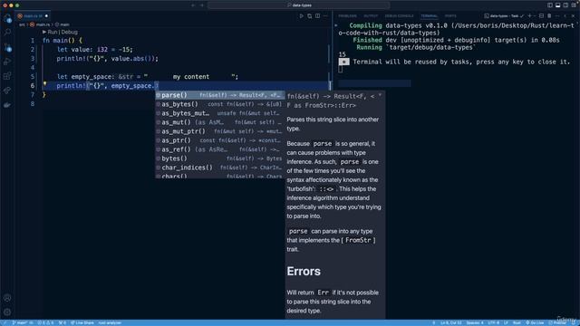Open the Run and Debug view
This screenshot has height=326, width=580.
7,62
